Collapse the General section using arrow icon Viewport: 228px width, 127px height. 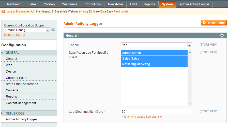click(x=222, y=36)
